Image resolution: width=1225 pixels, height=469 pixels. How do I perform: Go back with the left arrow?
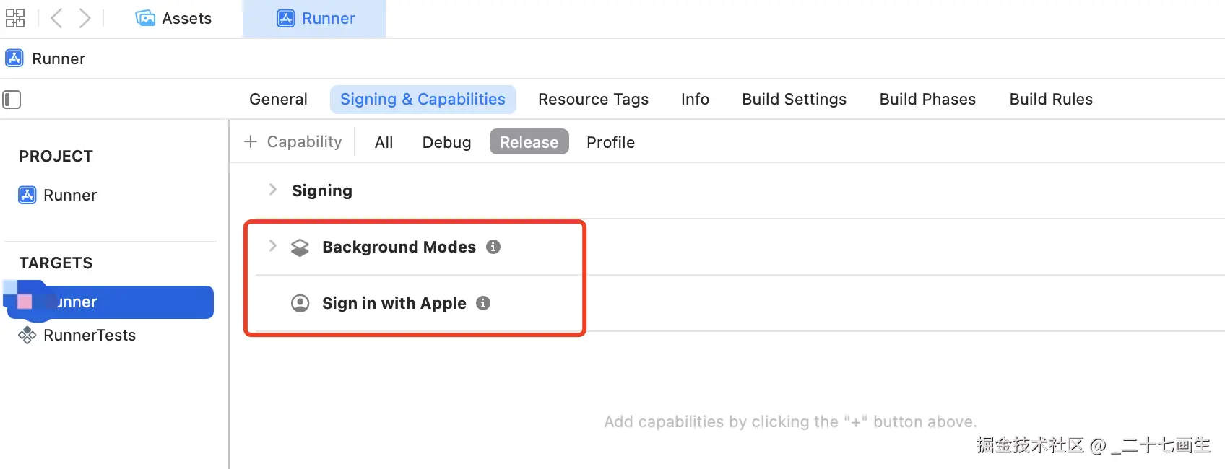(56, 18)
